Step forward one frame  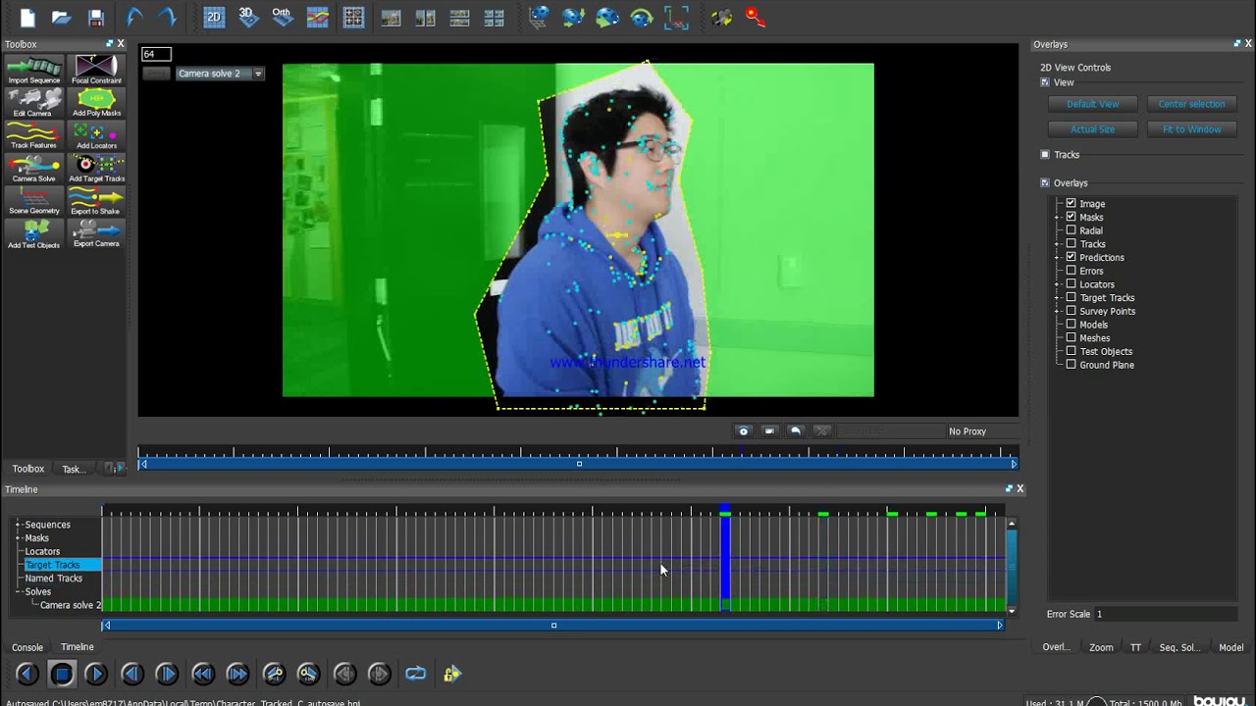[x=167, y=674]
